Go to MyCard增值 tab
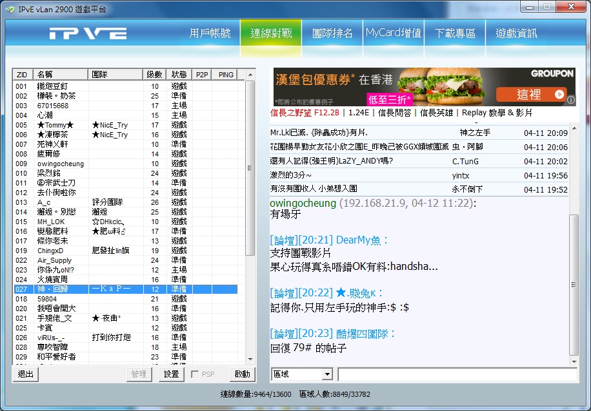Image resolution: width=591 pixels, height=411 pixels. (x=394, y=33)
